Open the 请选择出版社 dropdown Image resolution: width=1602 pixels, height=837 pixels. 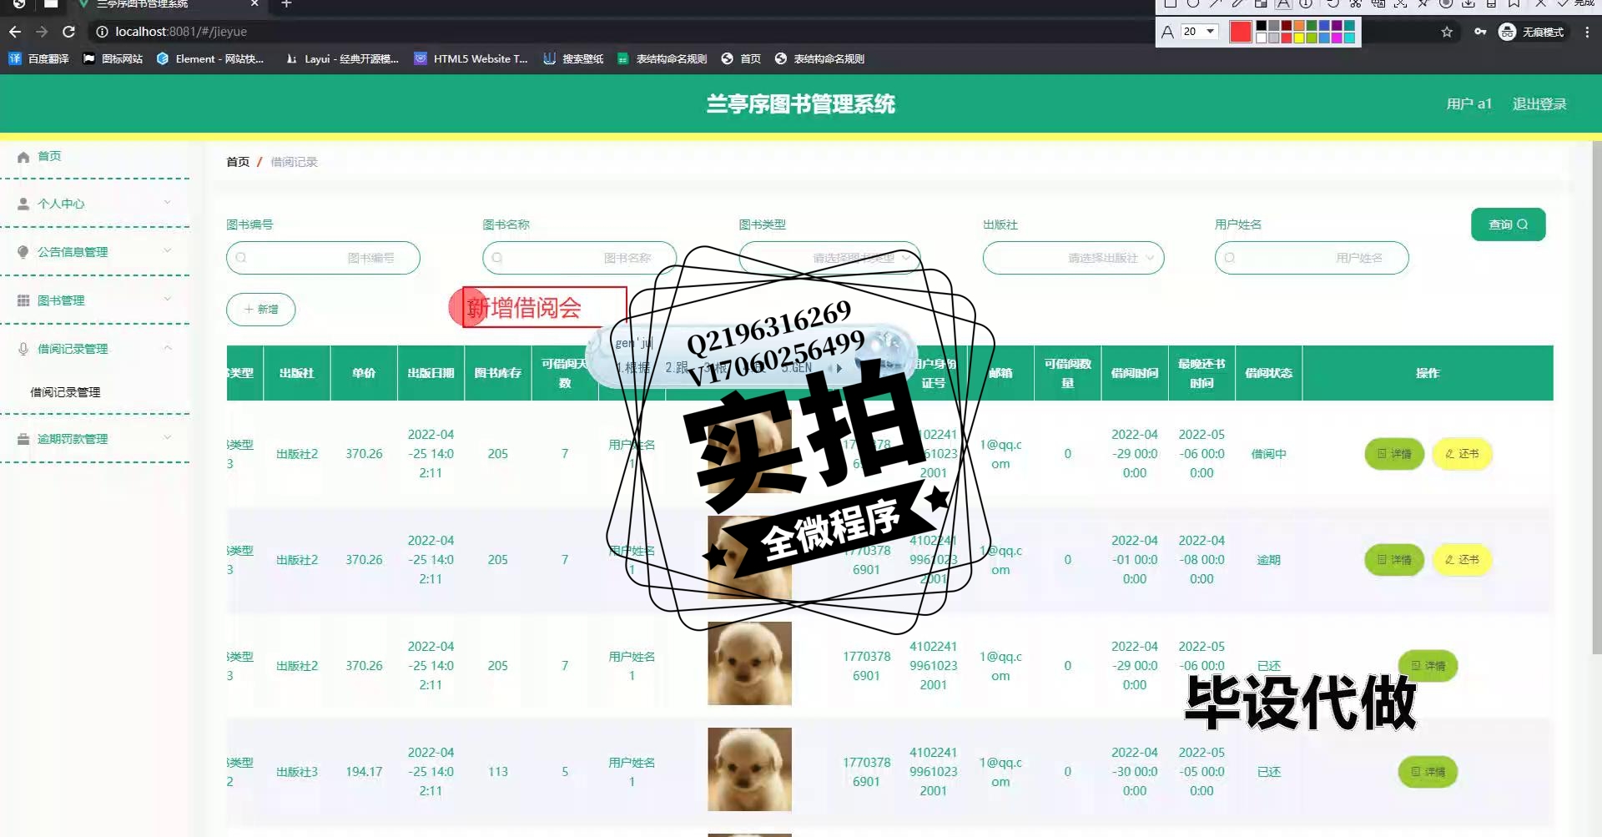pos(1073,258)
